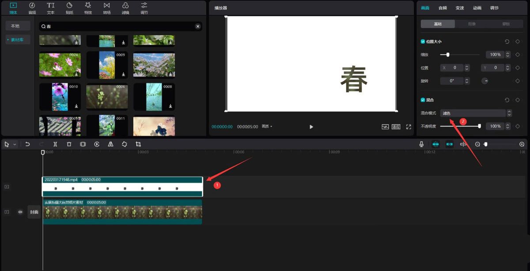
Task: Click the undo icon above the timeline
Action: point(26,144)
